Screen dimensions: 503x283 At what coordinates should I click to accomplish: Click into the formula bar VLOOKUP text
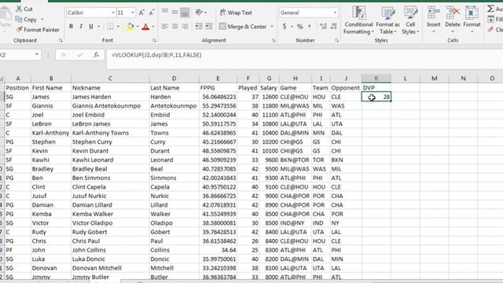156,55
